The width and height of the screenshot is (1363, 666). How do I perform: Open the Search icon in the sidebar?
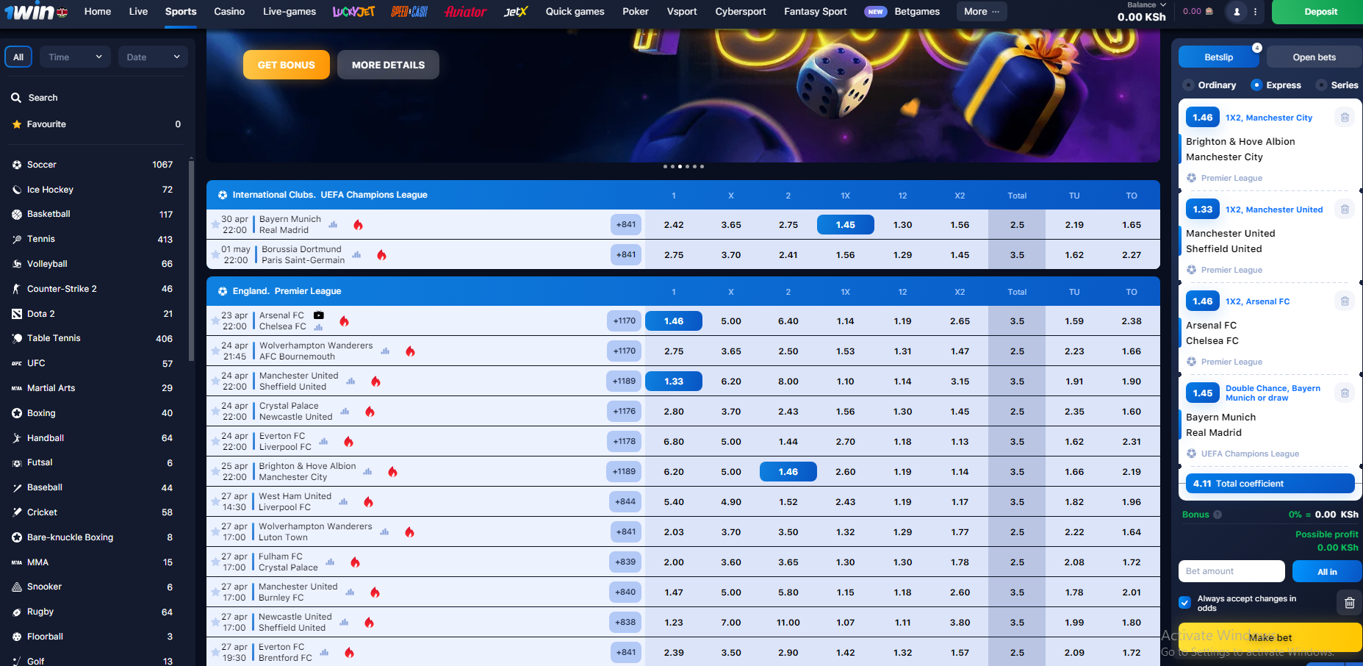[x=16, y=98]
